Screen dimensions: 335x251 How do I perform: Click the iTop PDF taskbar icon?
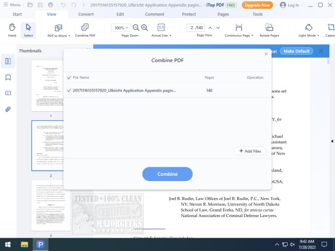click(x=40, y=244)
